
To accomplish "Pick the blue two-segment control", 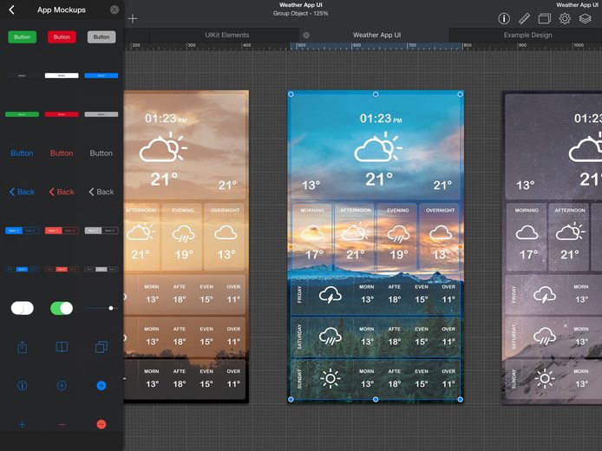I will click(x=22, y=231).
